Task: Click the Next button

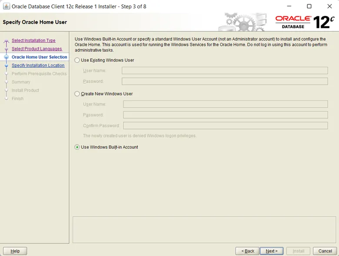Action: (x=272, y=251)
